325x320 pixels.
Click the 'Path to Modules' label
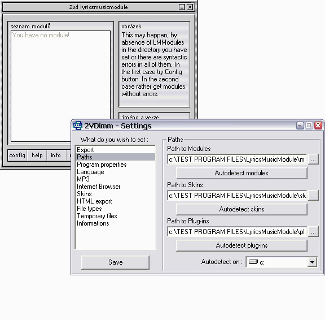pyautogui.click(x=189, y=149)
